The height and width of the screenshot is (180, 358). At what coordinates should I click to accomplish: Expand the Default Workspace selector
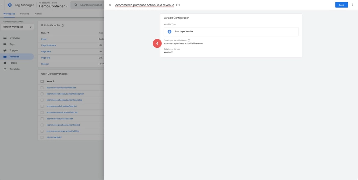[17, 27]
